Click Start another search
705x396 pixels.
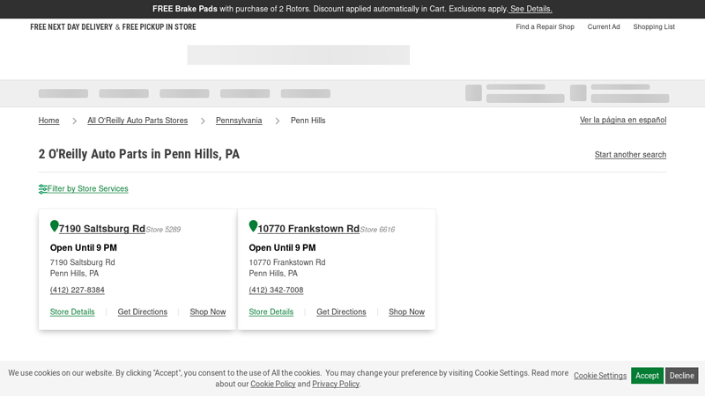[x=630, y=155]
